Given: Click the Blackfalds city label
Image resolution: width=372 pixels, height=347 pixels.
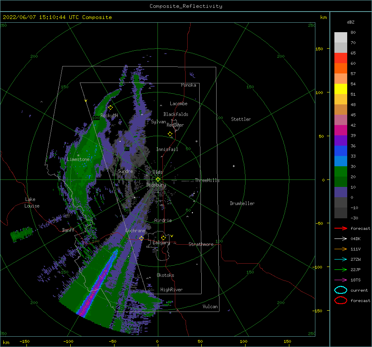Looking at the screenshot, I should coord(176,114).
